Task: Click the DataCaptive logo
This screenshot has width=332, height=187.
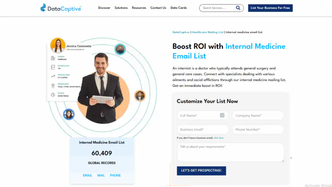Action: click(61, 8)
